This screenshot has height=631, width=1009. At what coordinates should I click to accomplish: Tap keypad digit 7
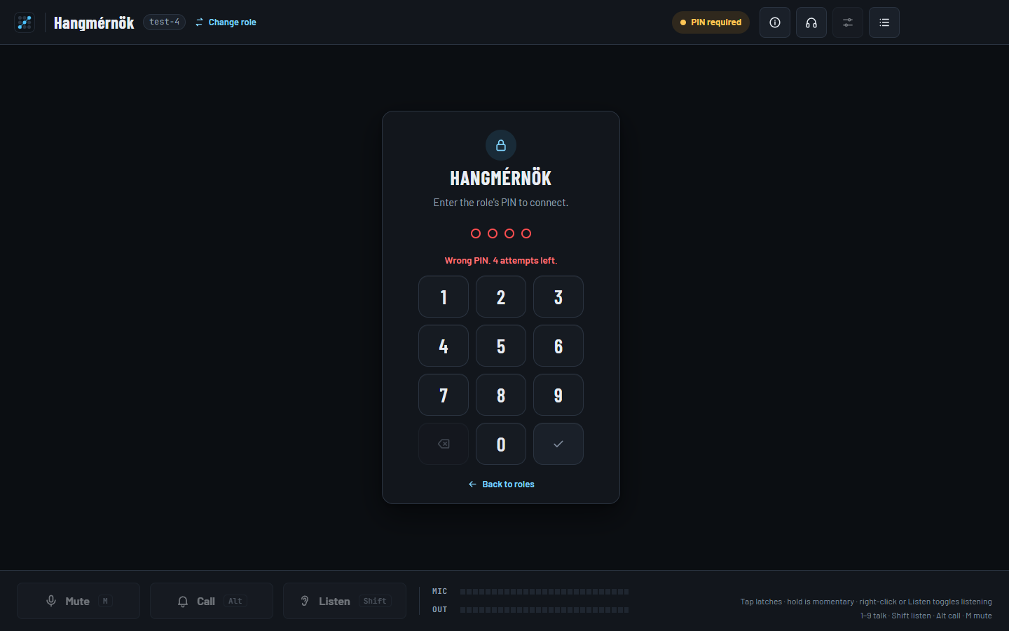[444, 395]
